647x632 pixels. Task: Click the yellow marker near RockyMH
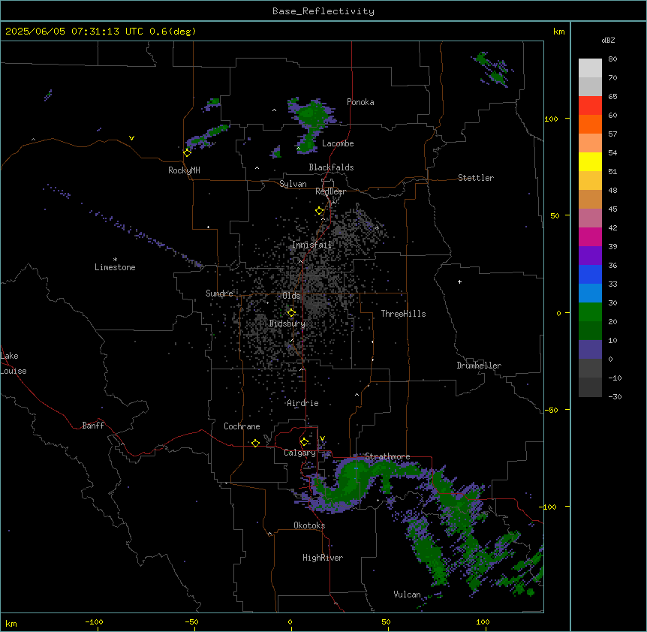pyautogui.click(x=187, y=152)
